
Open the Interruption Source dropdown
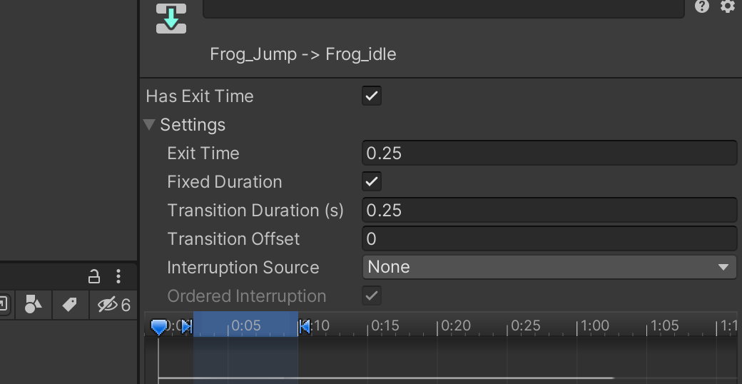(549, 267)
